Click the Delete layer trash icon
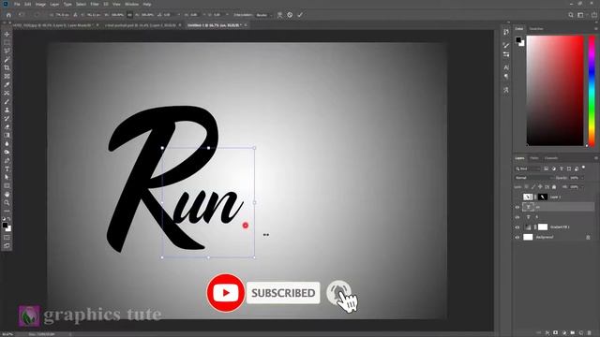600x337 pixels. pos(590,333)
